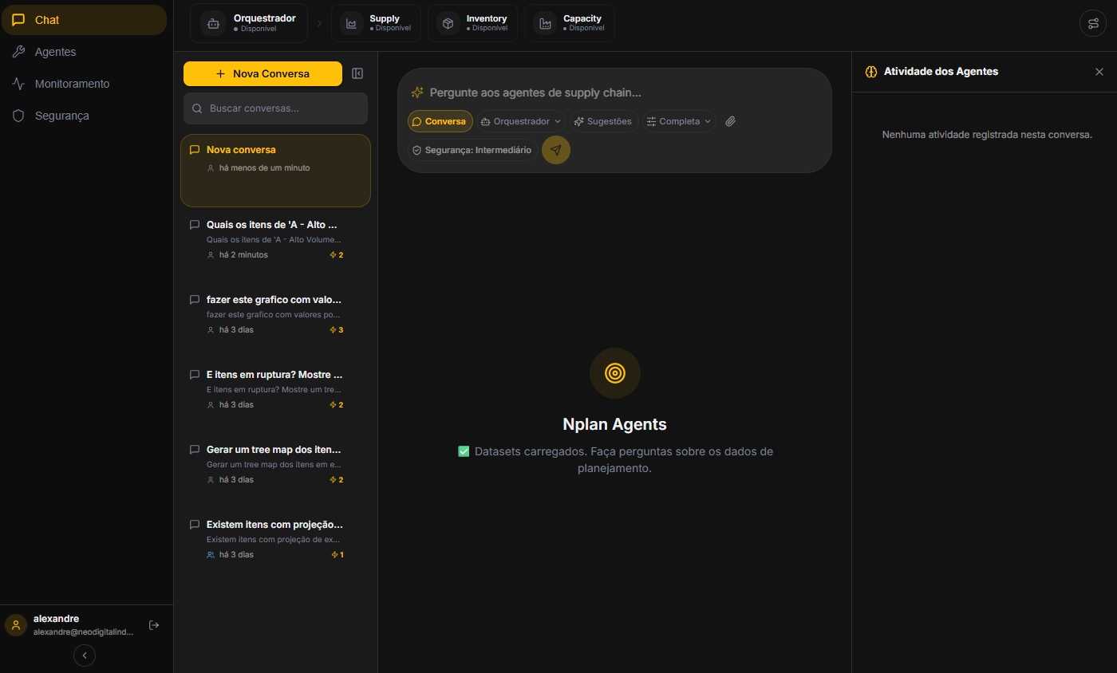Open the settings sliders icon top right
The height and width of the screenshot is (673, 1117).
[1093, 23]
